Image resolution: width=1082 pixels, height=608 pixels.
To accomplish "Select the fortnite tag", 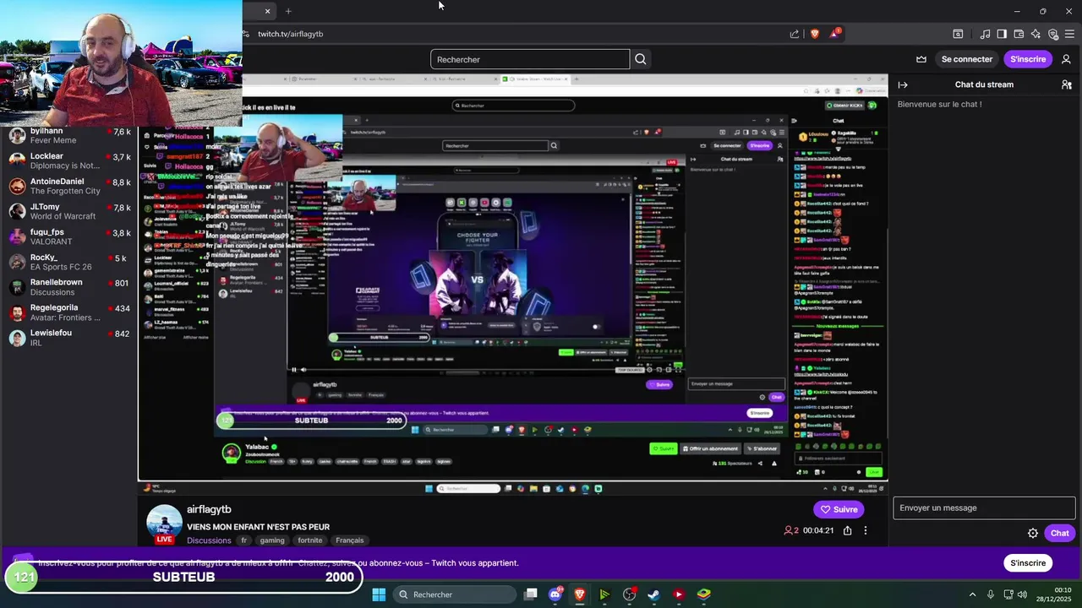I will point(310,540).
